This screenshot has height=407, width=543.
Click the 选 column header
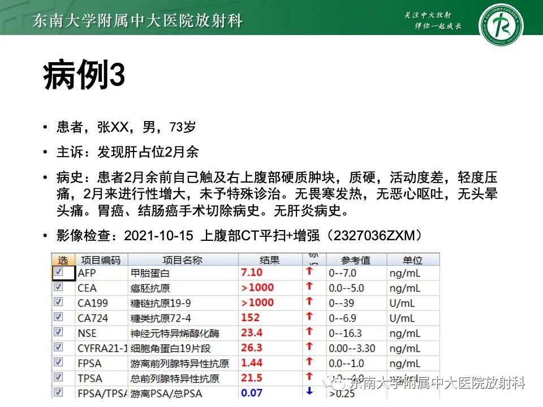(63, 259)
